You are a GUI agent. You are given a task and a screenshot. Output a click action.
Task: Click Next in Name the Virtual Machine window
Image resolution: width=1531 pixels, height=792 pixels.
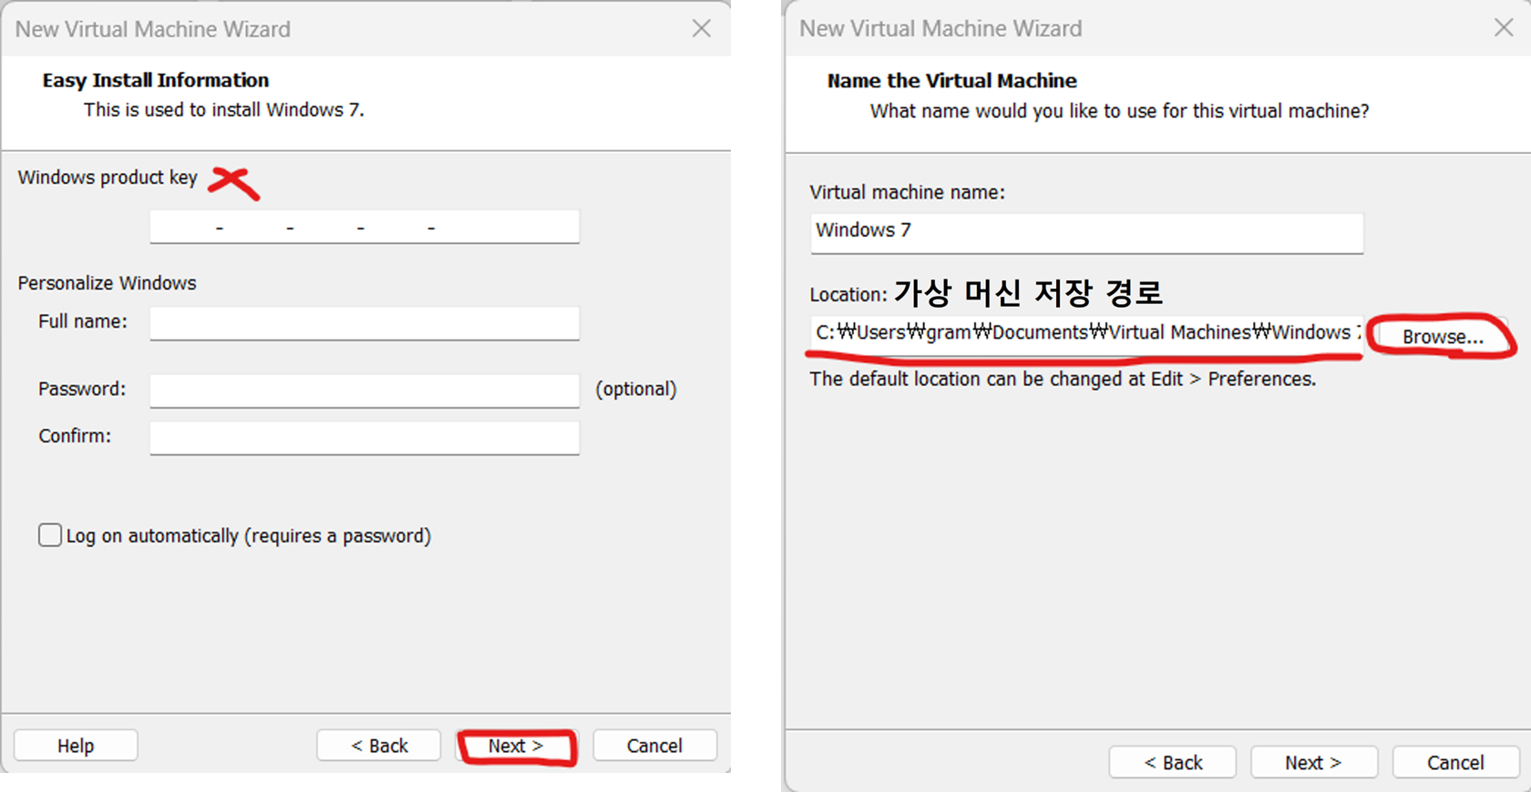(x=1313, y=763)
